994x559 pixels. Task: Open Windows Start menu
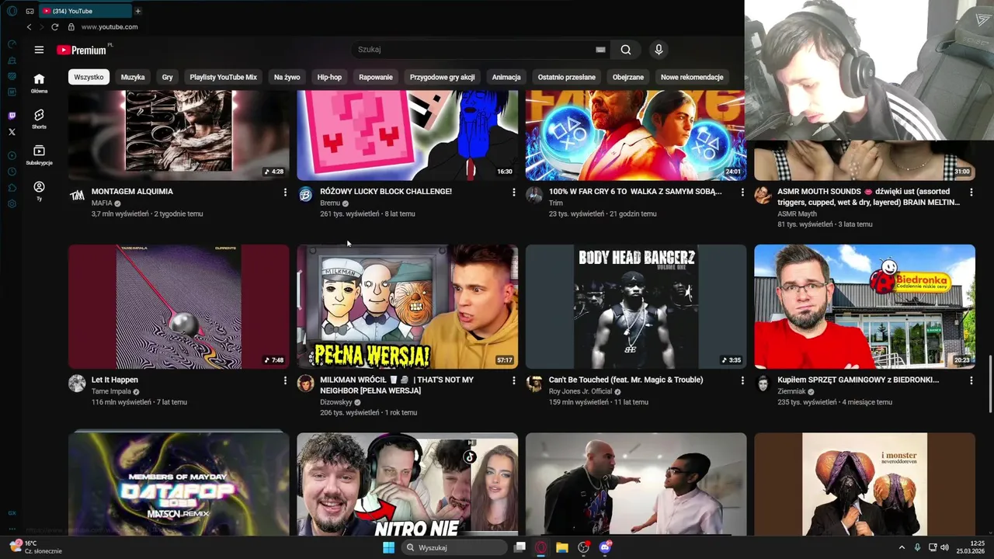[388, 547]
